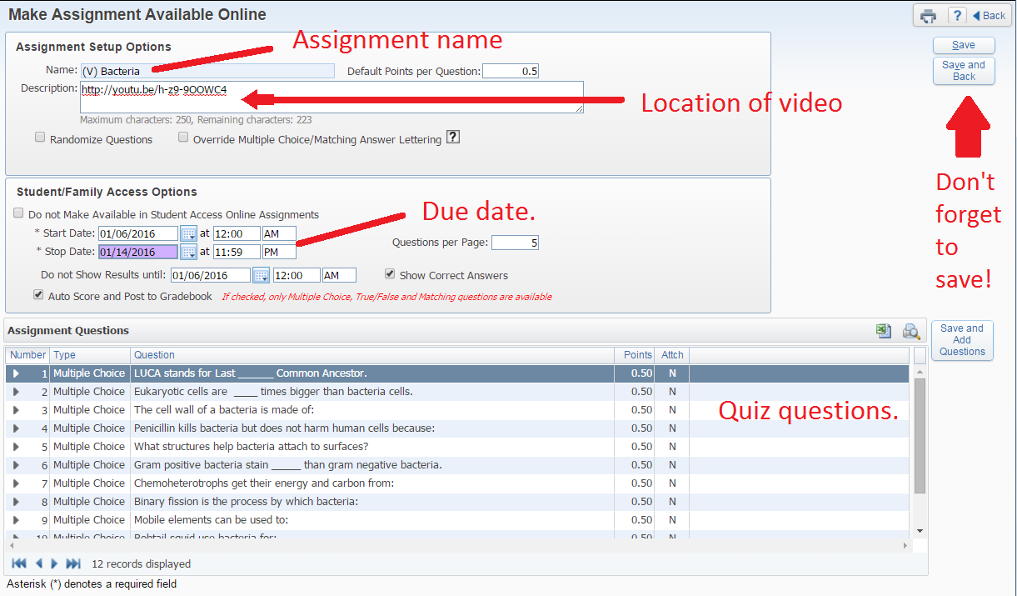
Task: Expand question 2 row arrow
Action: (16, 392)
